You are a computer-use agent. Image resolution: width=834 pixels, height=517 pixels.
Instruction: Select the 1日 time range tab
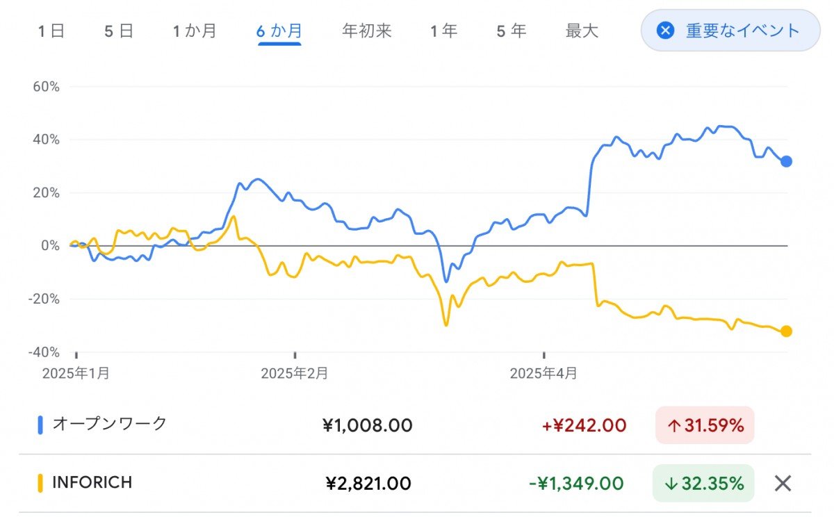51,31
